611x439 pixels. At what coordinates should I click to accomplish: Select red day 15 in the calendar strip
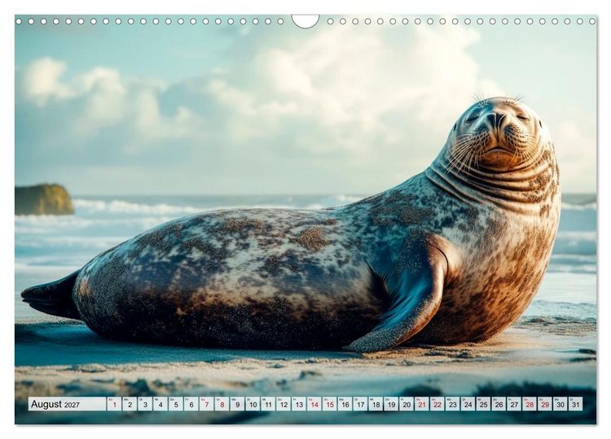point(330,404)
